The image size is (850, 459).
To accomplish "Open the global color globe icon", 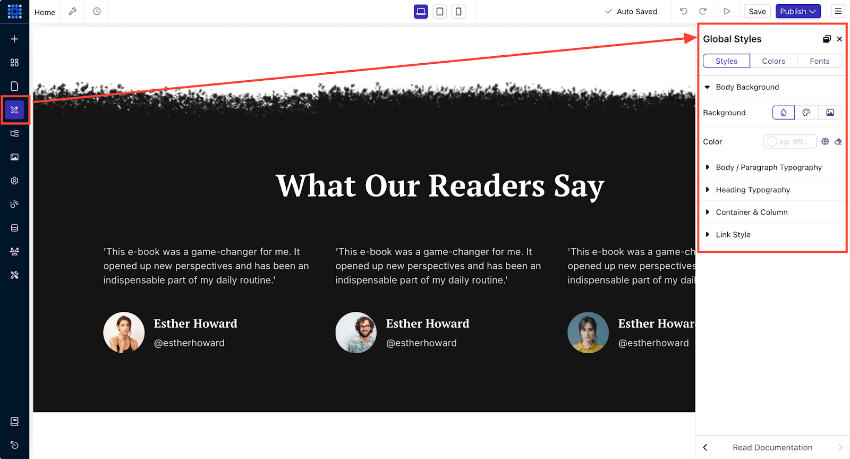I will [825, 141].
